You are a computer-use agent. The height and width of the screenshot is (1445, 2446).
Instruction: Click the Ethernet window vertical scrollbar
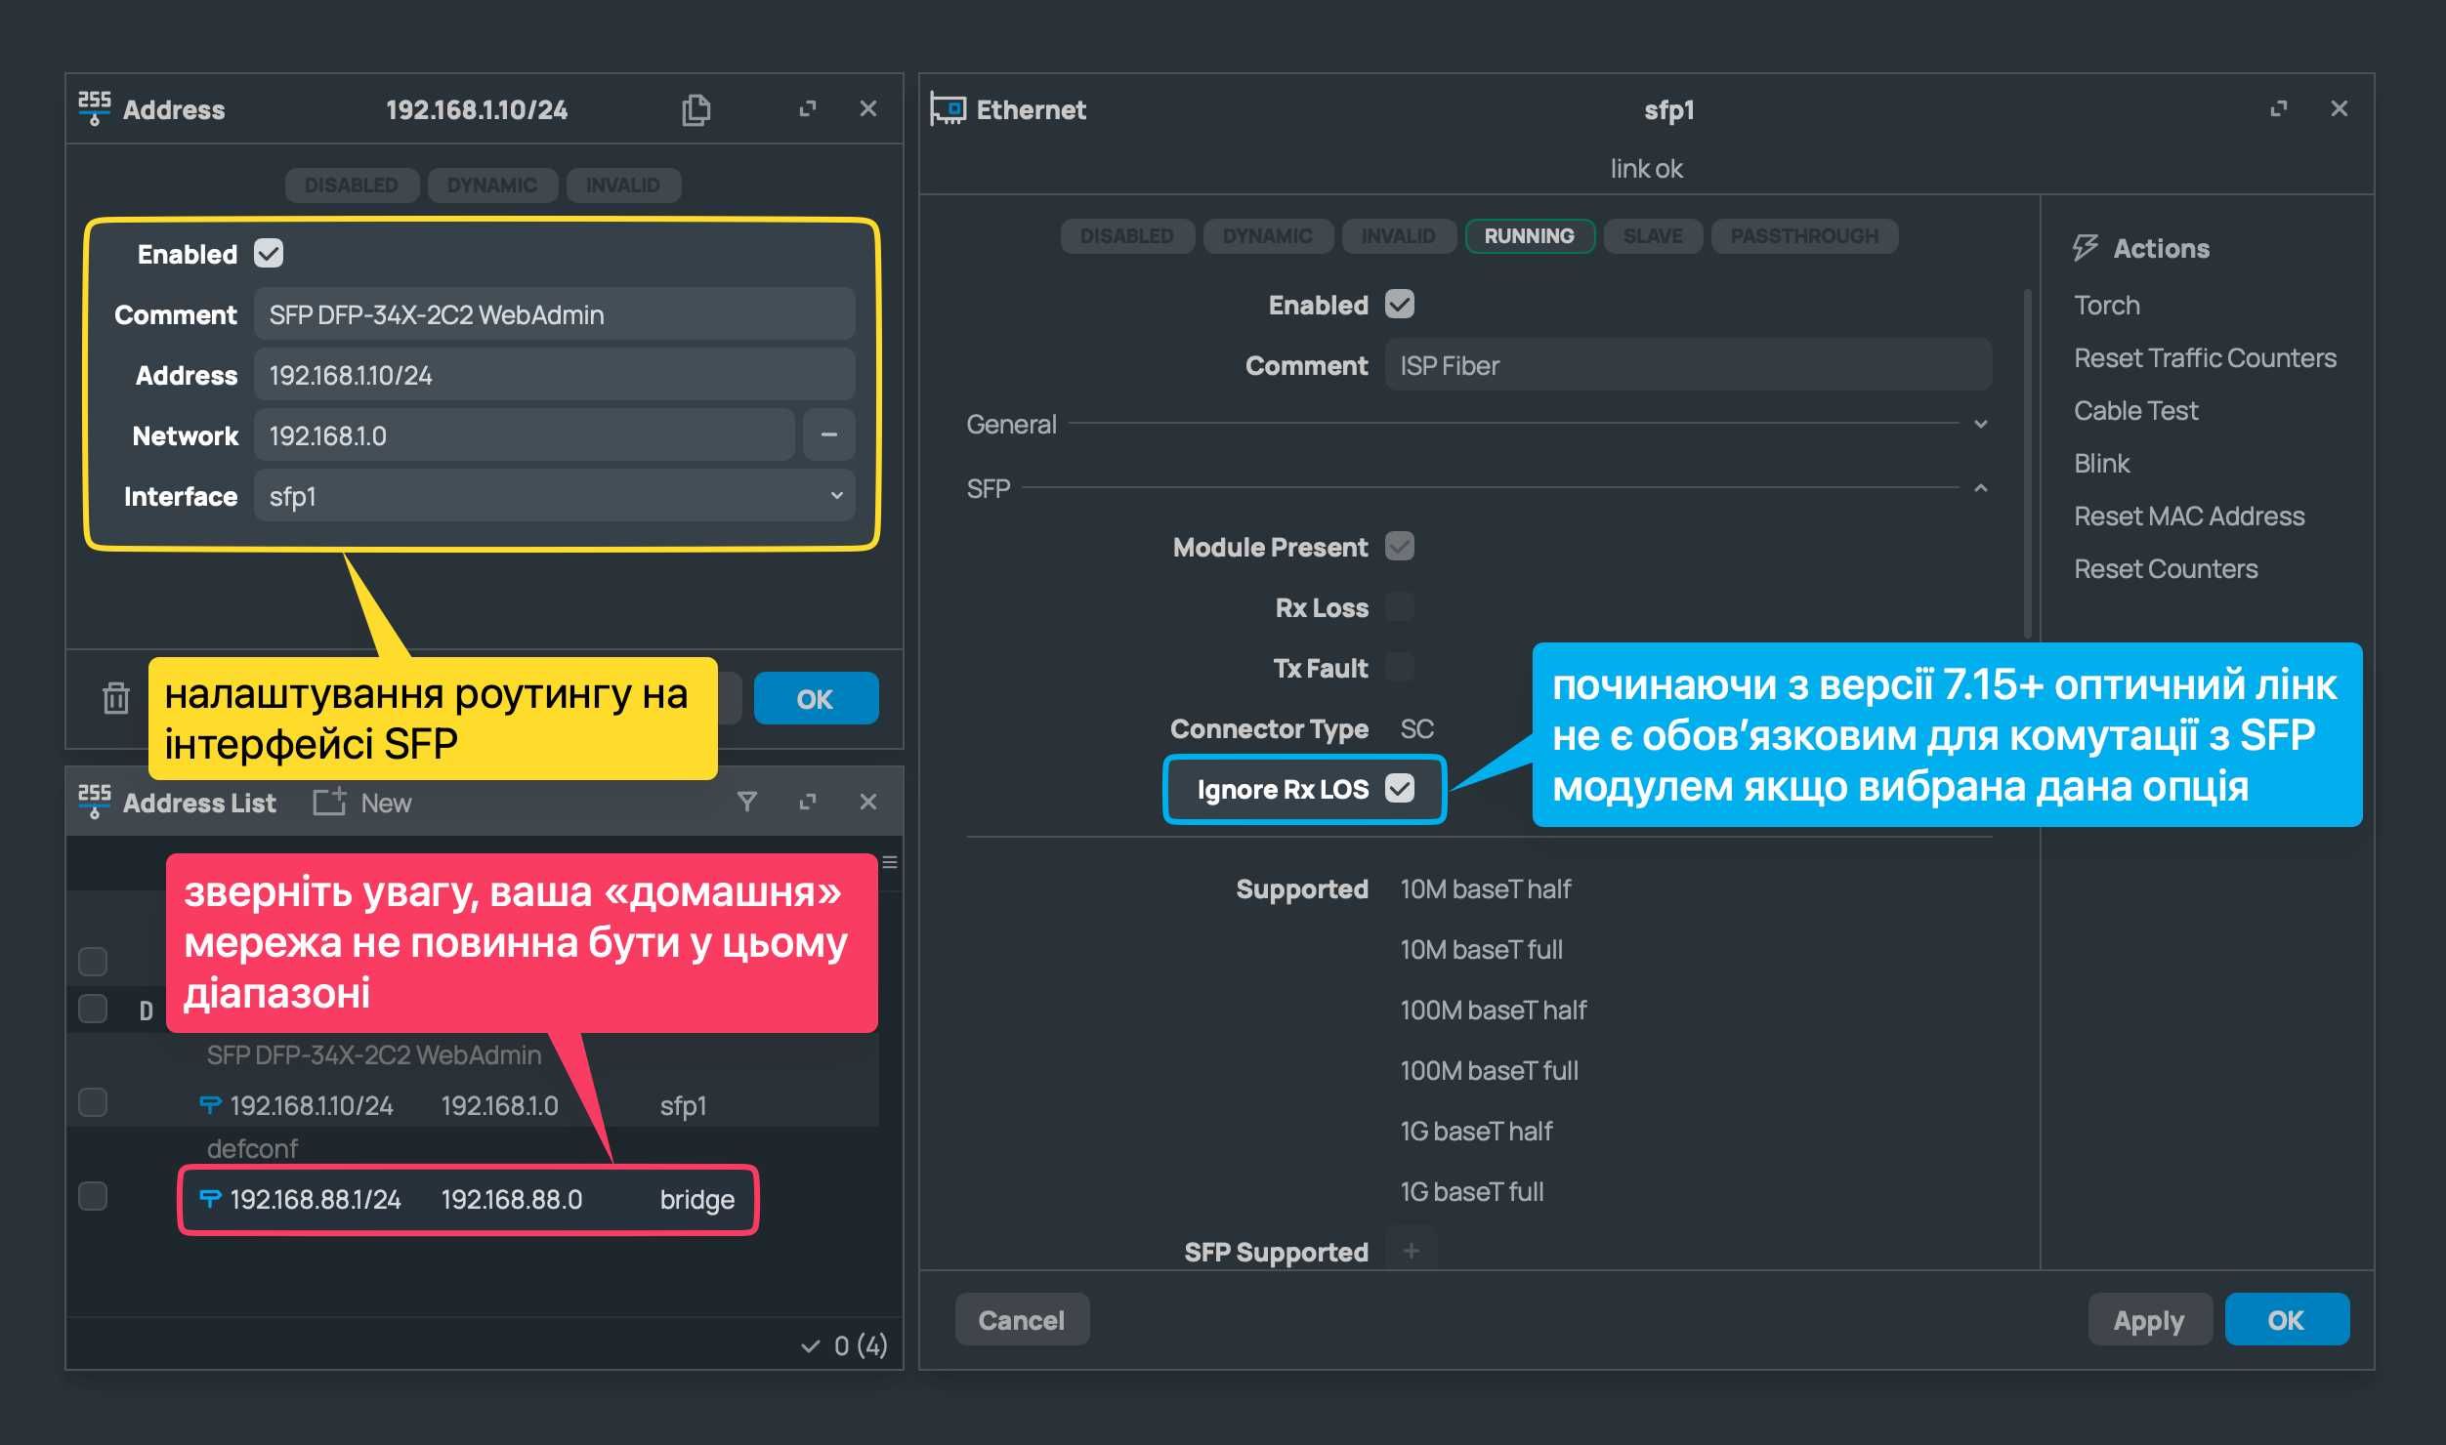[x=2028, y=464]
